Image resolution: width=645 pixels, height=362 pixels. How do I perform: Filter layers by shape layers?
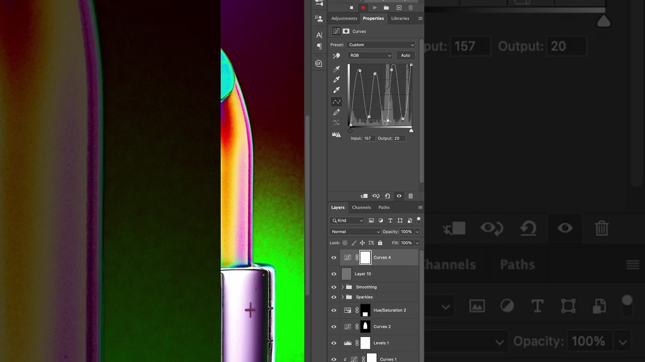pos(400,221)
